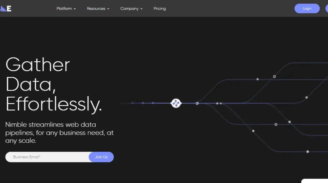Focus the Business Email input field

click(x=47, y=157)
